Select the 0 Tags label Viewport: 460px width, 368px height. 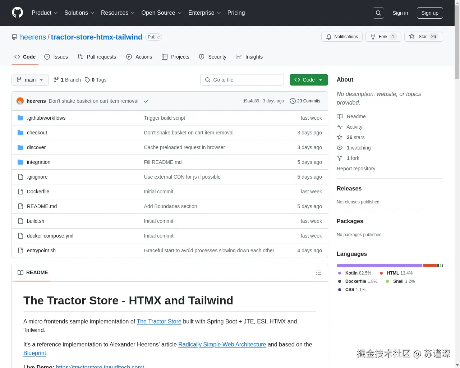click(x=95, y=80)
